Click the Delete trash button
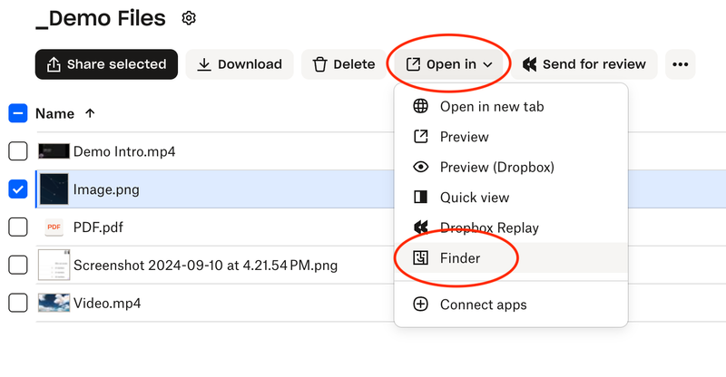 pyautogui.click(x=343, y=64)
